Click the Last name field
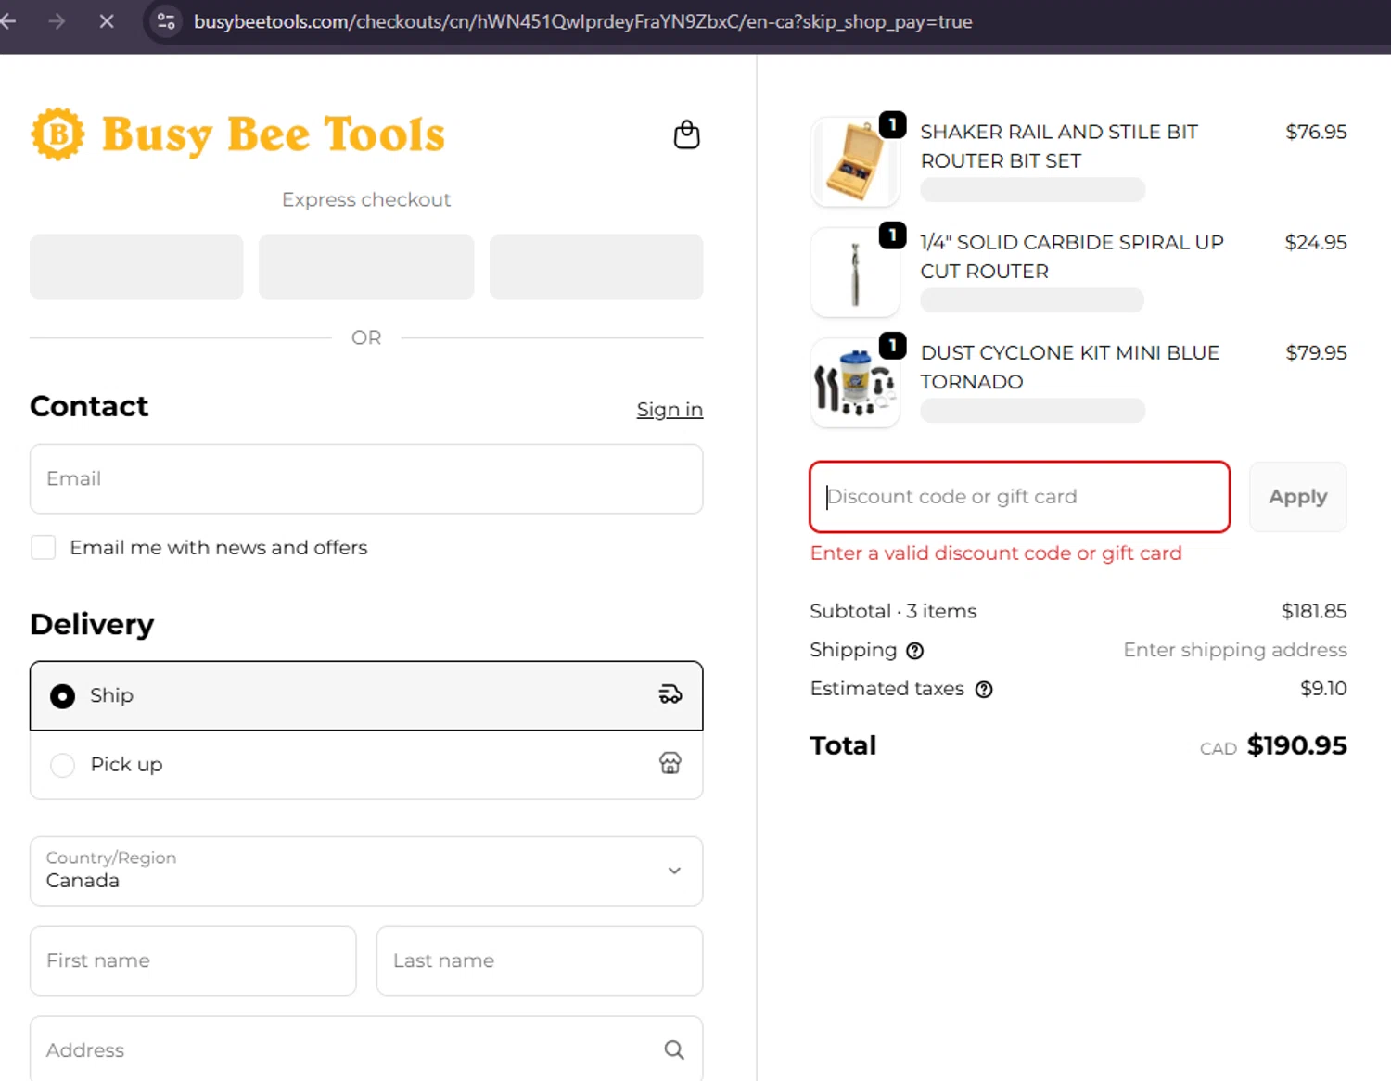1391x1081 pixels. [540, 960]
